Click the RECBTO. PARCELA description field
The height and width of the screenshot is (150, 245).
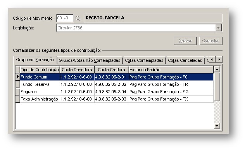tap(153, 18)
